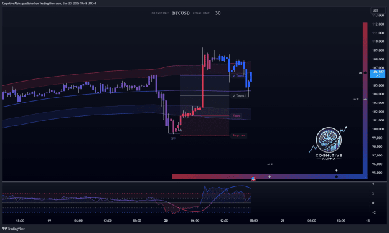Click the 97,000 price axis label
This screenshot has height=233, width=389.
tap(378, 155)
